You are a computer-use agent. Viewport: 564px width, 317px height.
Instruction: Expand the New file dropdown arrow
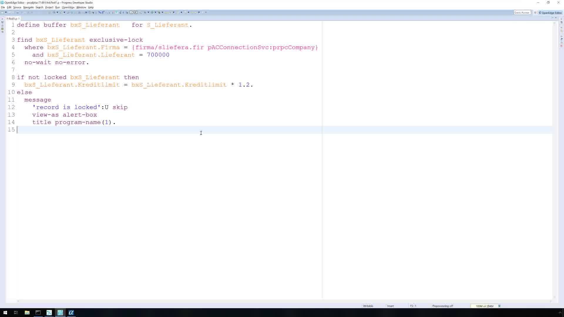(x=6, y=12)
